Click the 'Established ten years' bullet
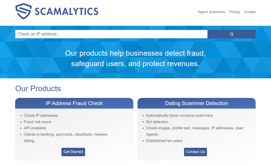The width and height of the screenshot is (271, 165). (x=164, y=141)
